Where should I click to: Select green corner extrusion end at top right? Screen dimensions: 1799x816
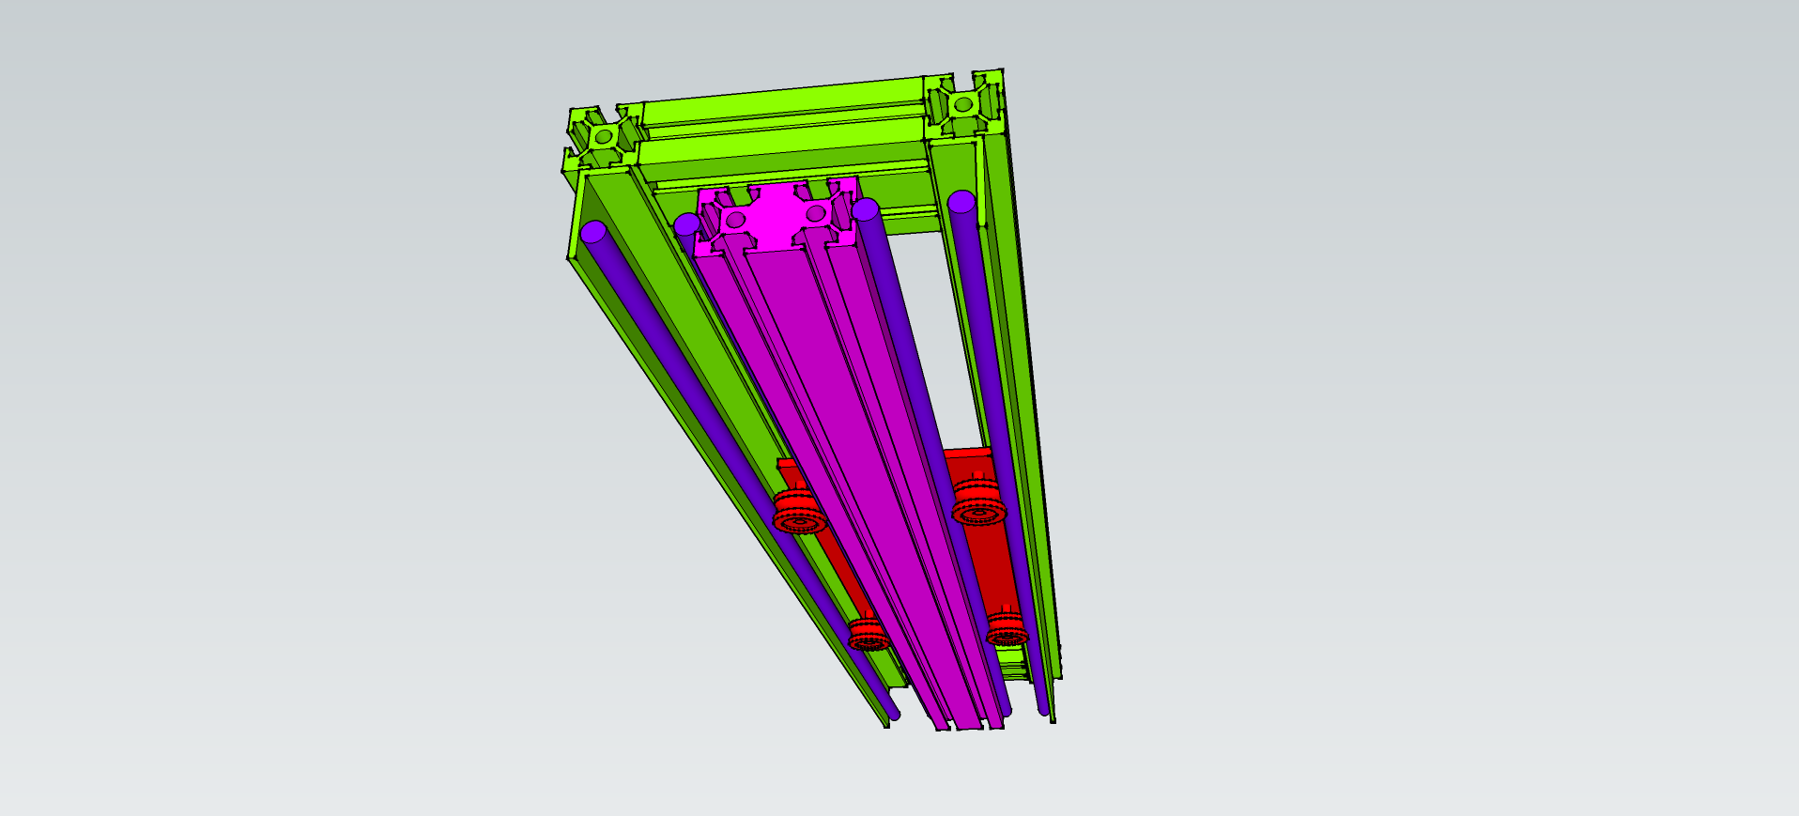coord(965,103)
